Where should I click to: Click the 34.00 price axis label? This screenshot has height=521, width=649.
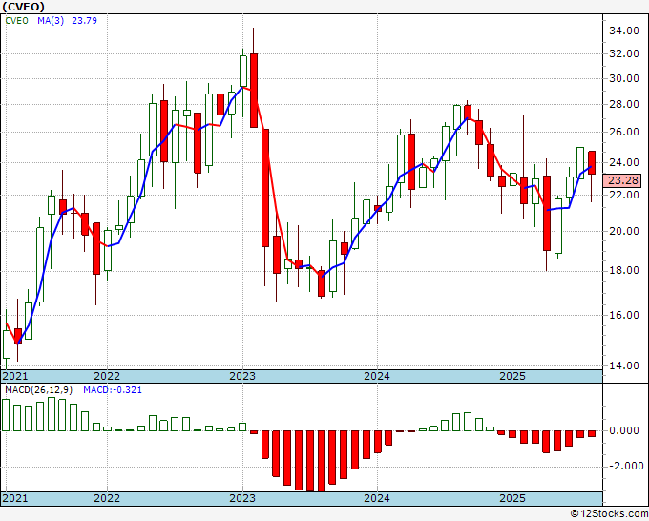pos(624,31)
